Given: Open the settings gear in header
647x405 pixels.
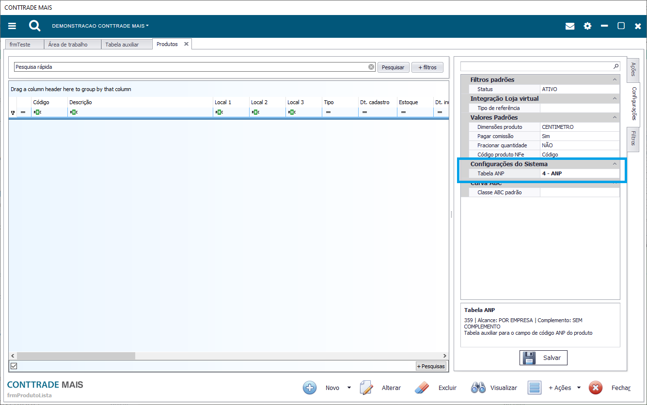Looking at the screenshot, I should 587,26.
